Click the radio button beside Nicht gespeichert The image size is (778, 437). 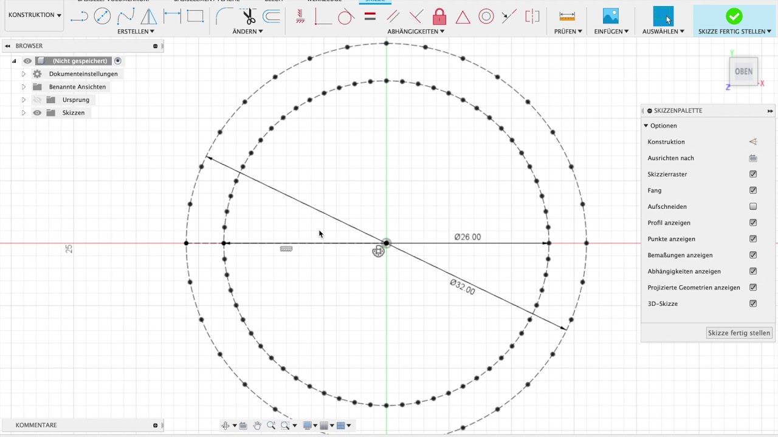(x=118, y=61)
